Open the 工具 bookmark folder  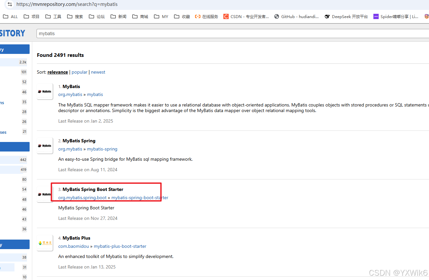(x=53, y=16)
